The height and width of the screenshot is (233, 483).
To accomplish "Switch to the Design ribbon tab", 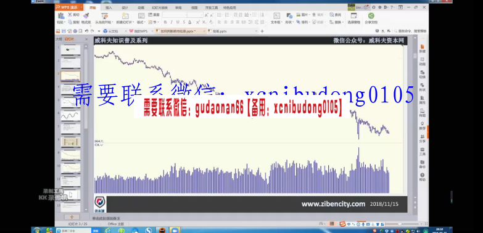I will pyautogui.click(x=125, y=7).
